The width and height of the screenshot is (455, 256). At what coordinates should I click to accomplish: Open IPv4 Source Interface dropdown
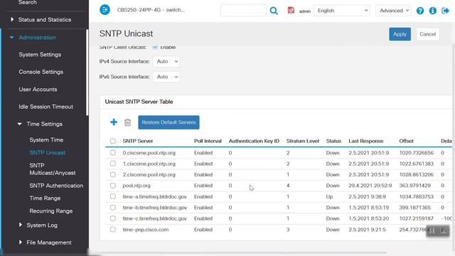(166, 62)
